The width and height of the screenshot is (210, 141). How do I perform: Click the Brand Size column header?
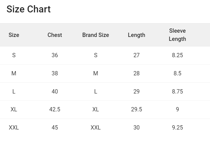[x=95, y=35]
